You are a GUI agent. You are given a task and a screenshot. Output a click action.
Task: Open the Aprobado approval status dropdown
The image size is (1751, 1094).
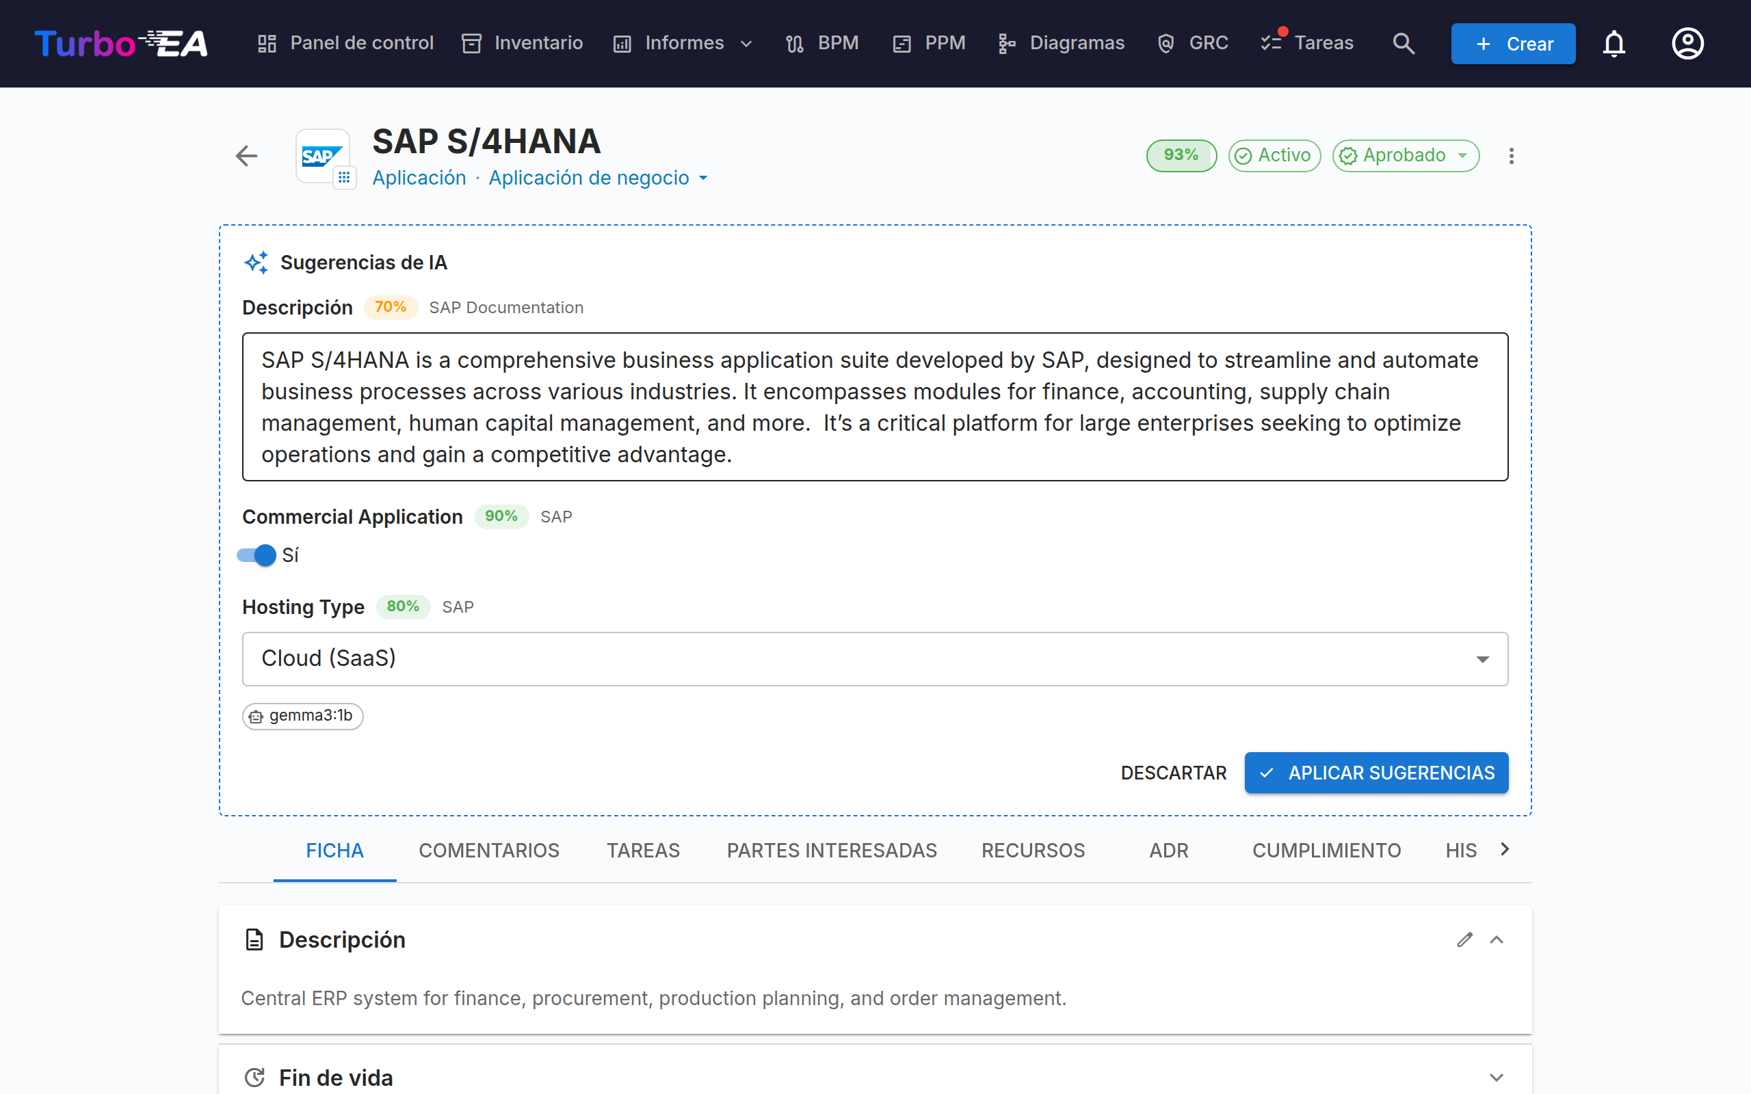pos(1405,156)
